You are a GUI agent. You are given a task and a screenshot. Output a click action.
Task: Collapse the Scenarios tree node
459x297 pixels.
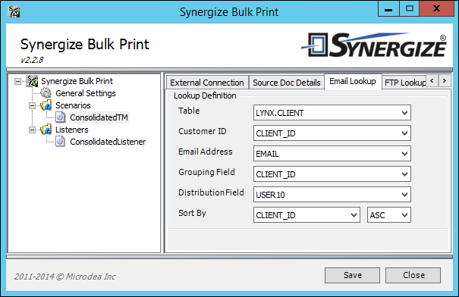point(32,105)
